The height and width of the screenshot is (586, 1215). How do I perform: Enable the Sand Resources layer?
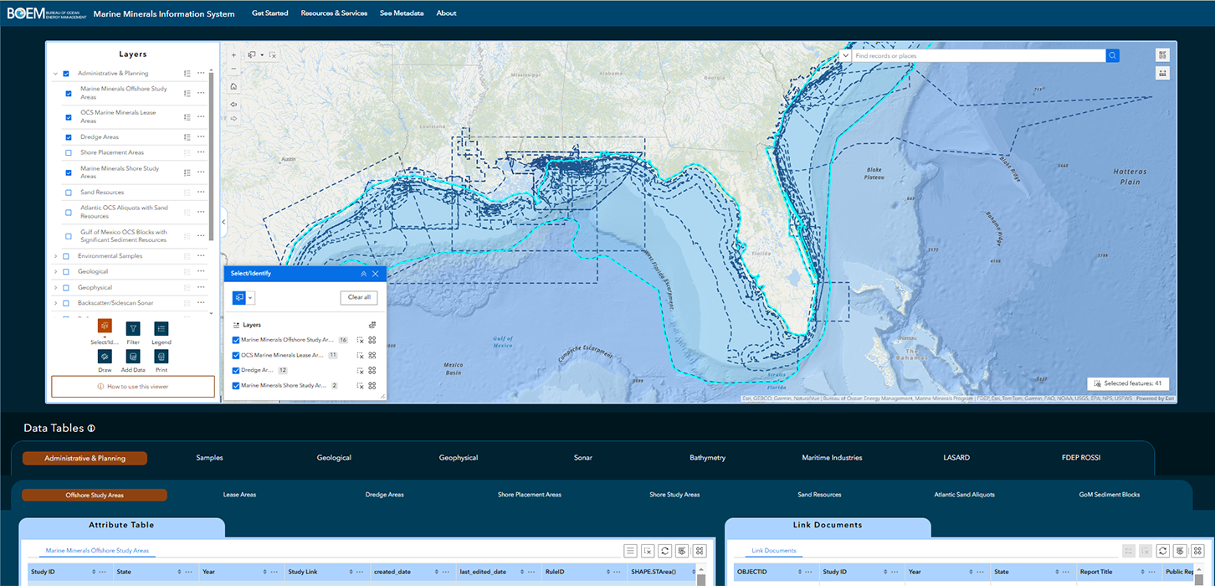[x=68, y=192]
